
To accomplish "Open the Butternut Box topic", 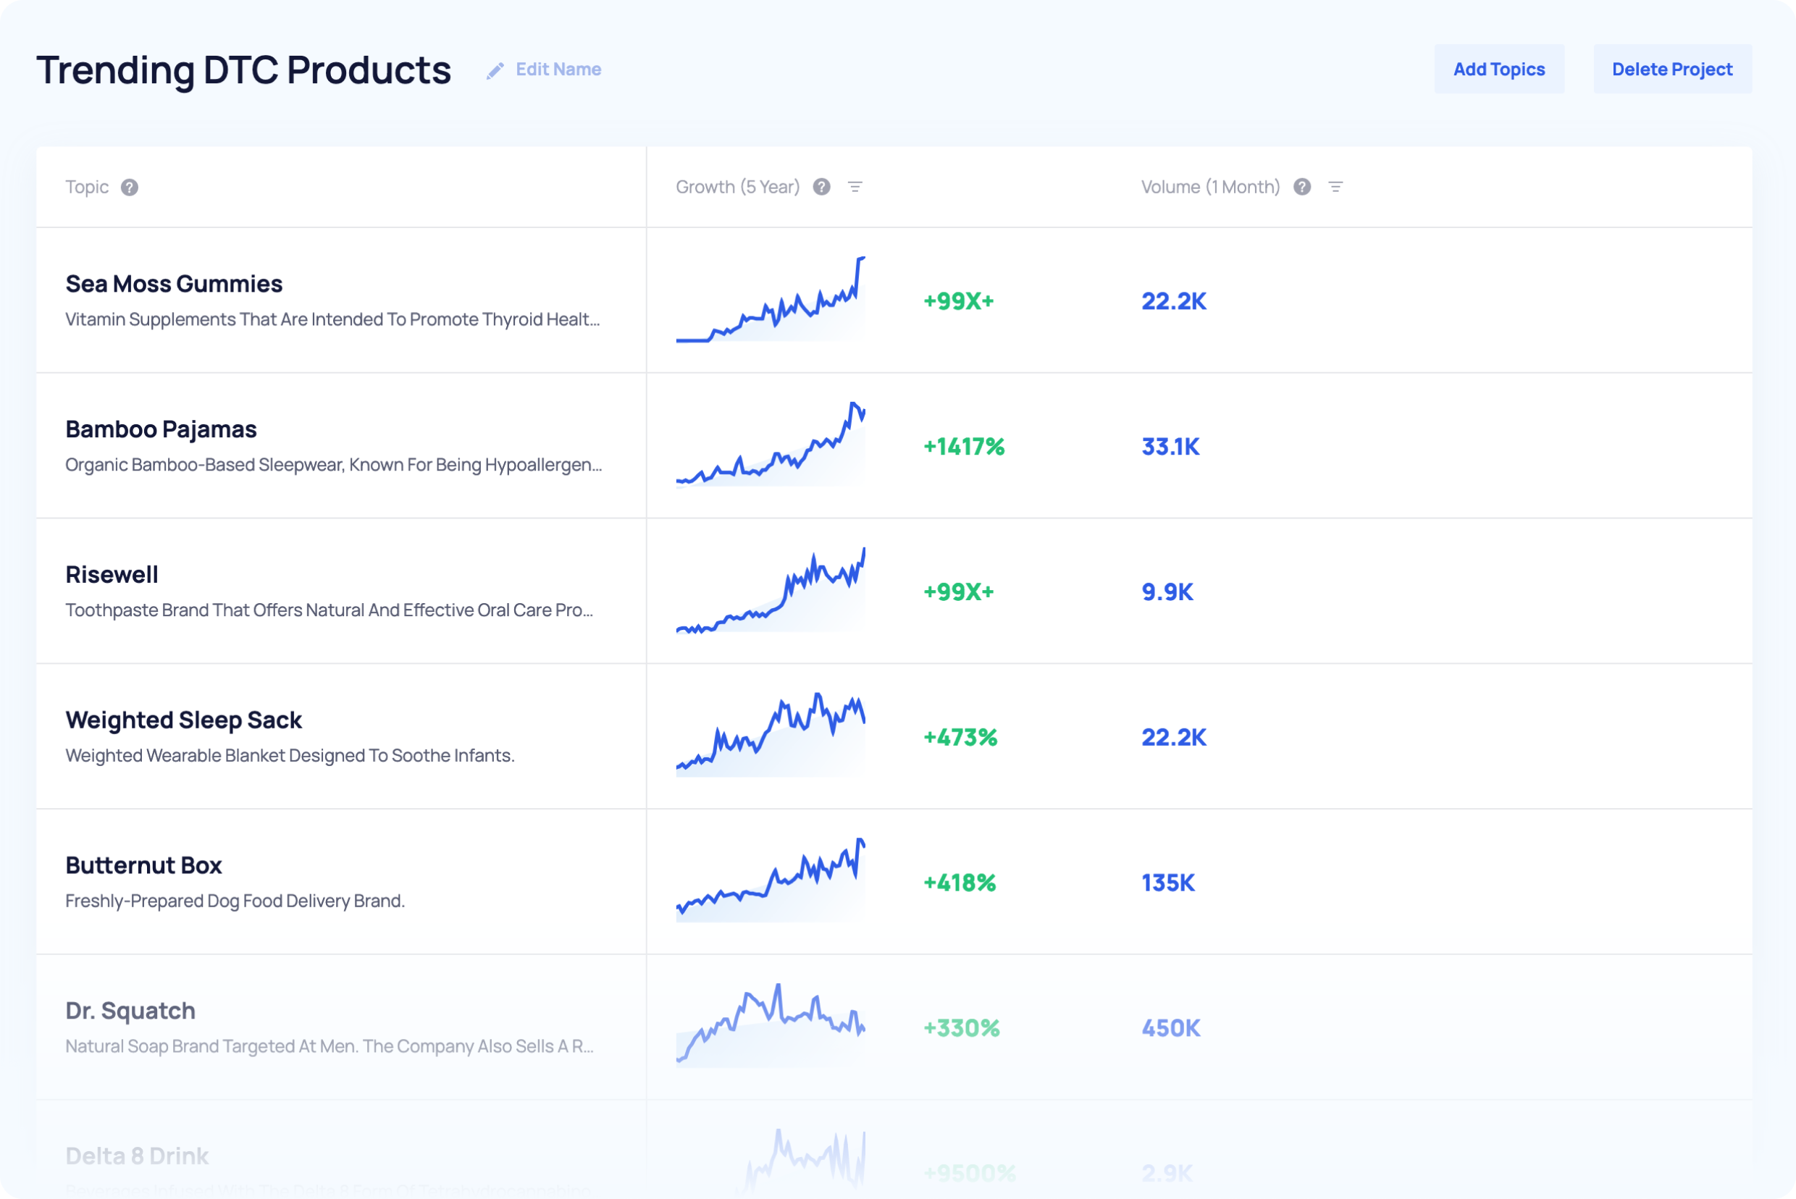I will click(143, 864).
